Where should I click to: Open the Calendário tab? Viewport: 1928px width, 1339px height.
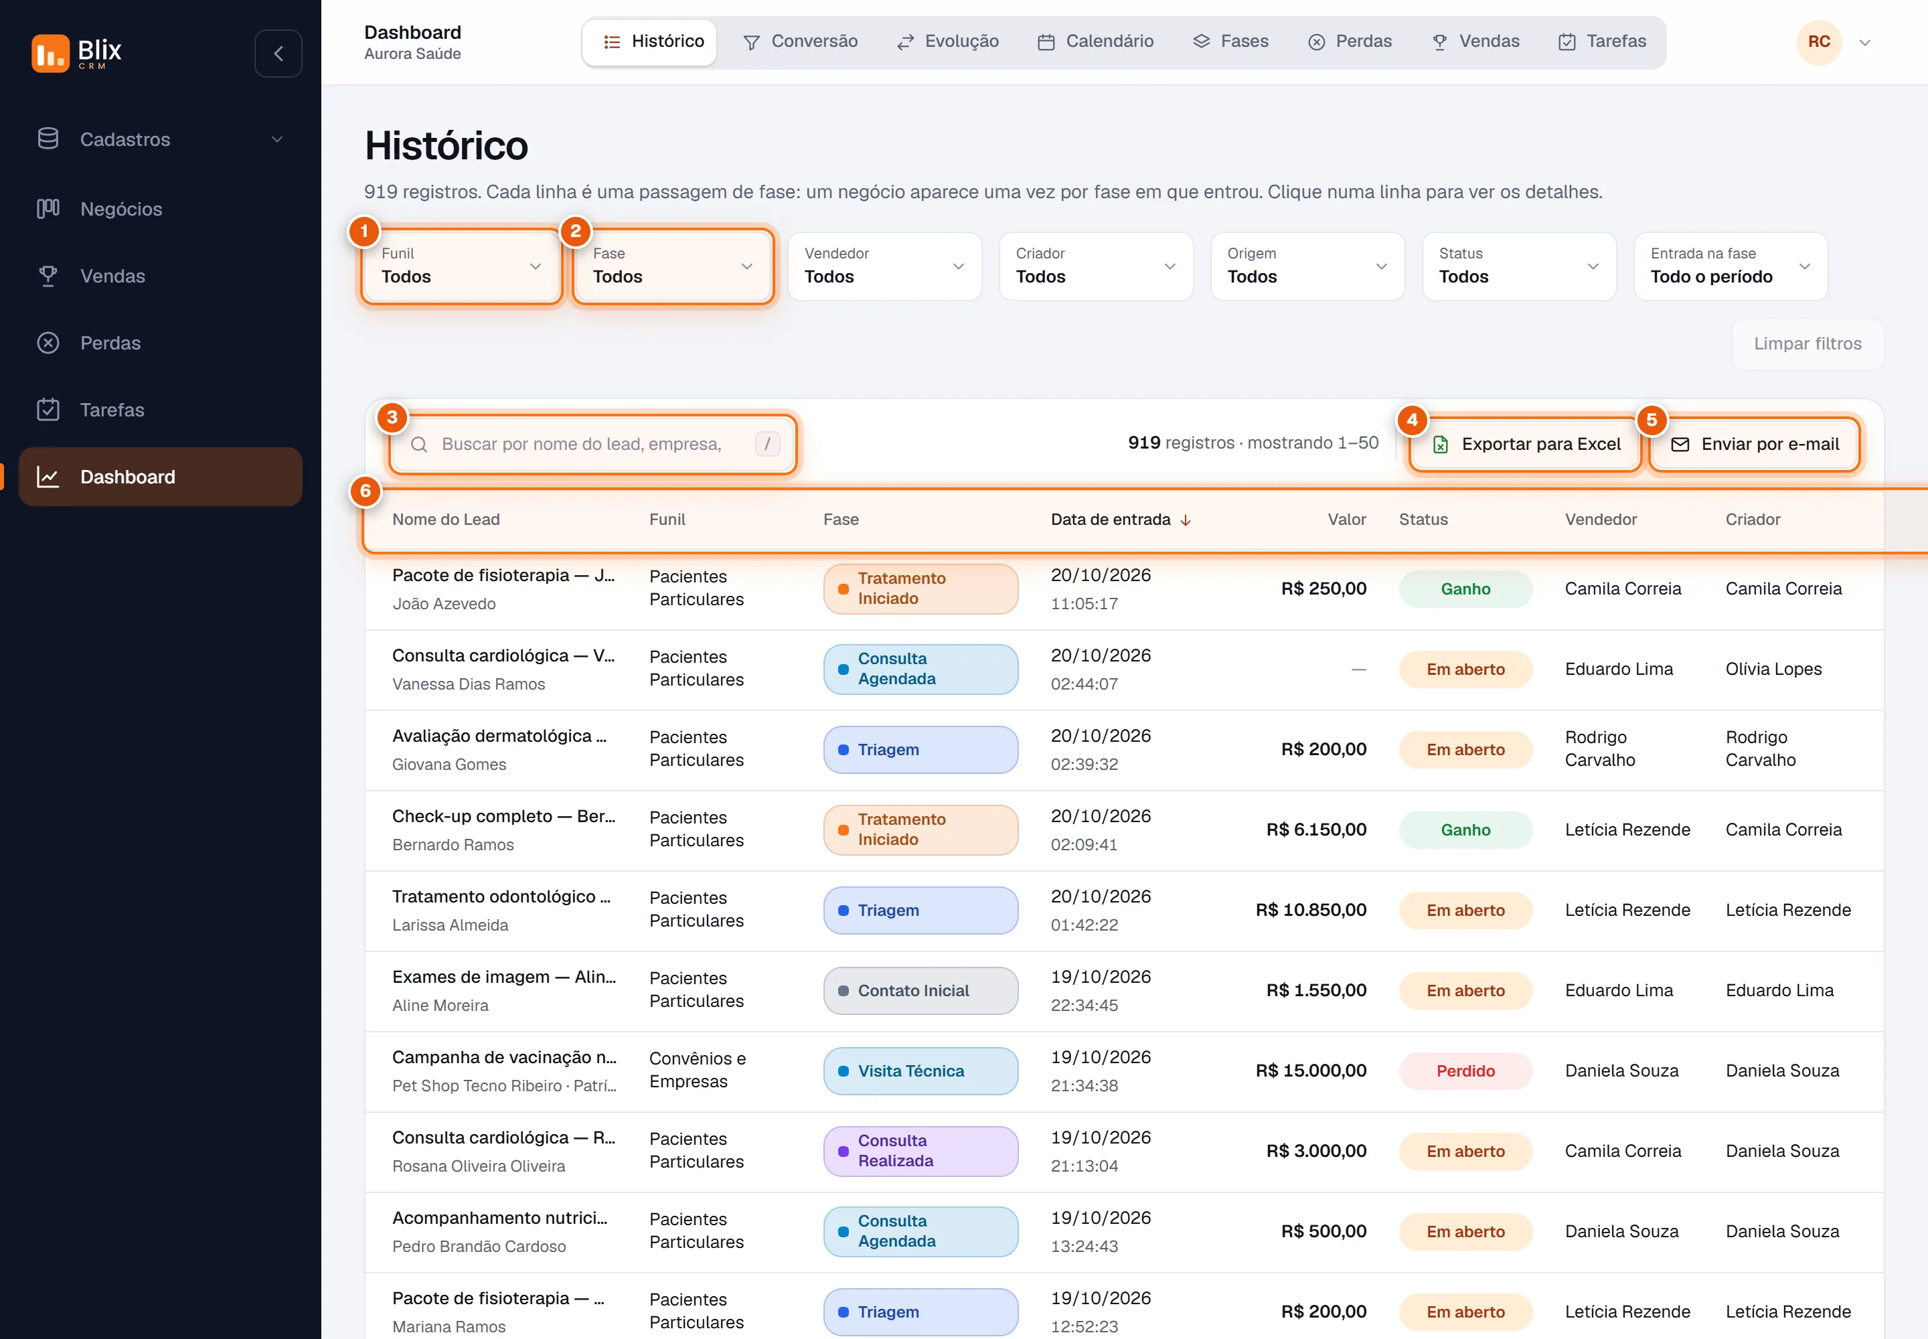(1096, 42)
